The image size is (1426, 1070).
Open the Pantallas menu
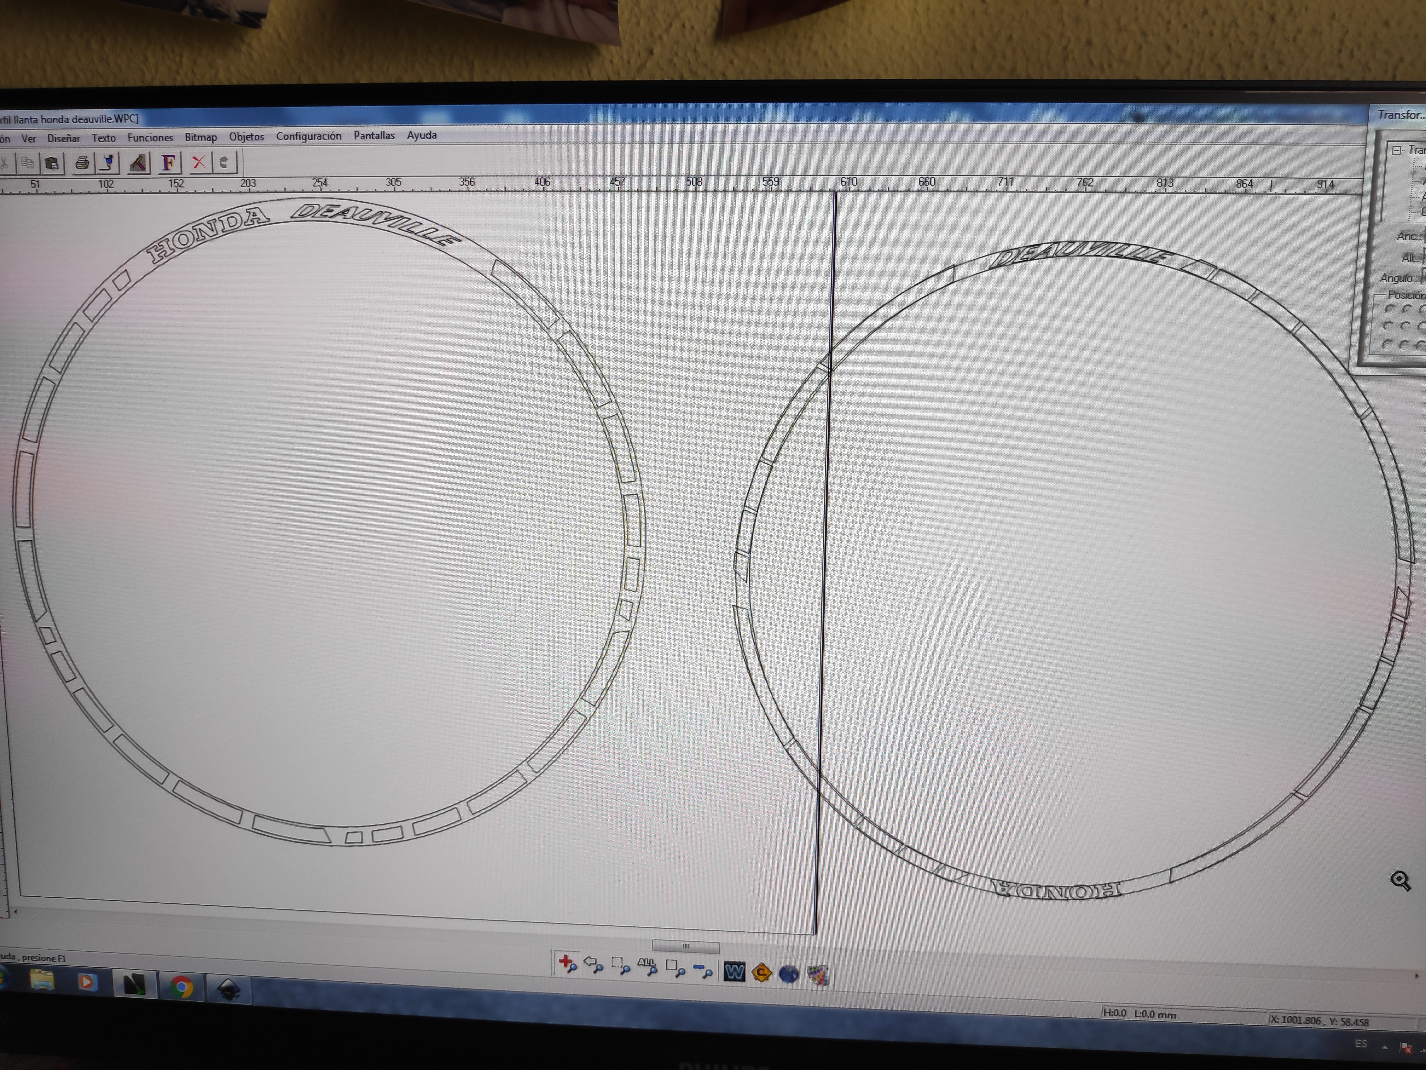tap(374, 136)
